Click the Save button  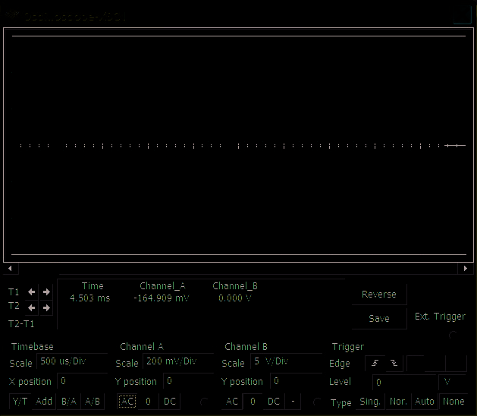tap(379, 319)
